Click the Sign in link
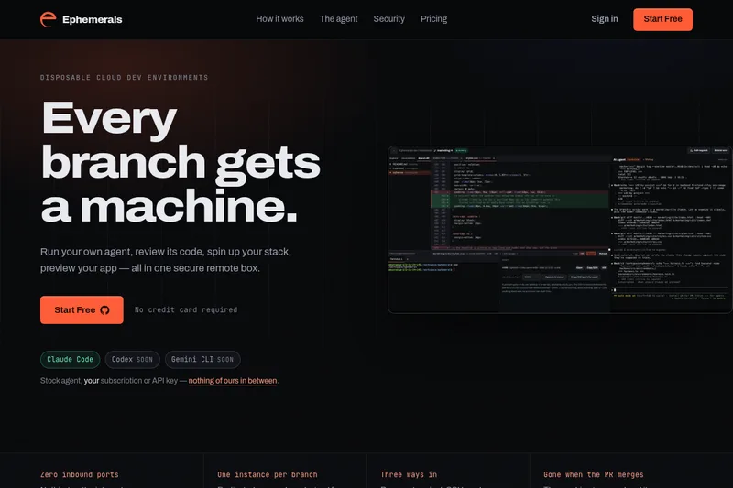 (x=605, y=19)
